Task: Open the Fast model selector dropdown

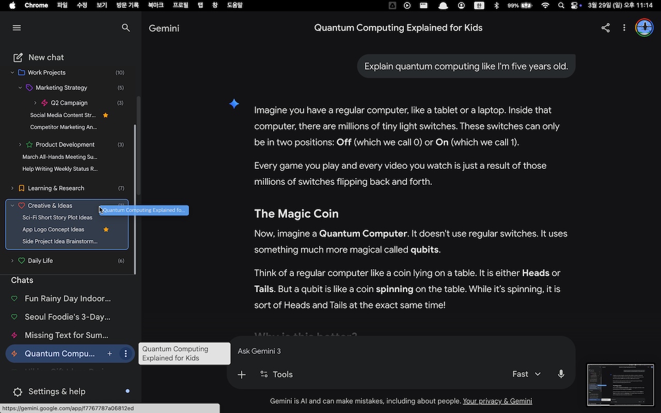Action: pos(526,374)
